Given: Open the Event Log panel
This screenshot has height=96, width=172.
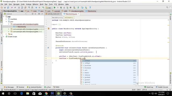Looking at the screenshot, I should [x=149, y=87].
